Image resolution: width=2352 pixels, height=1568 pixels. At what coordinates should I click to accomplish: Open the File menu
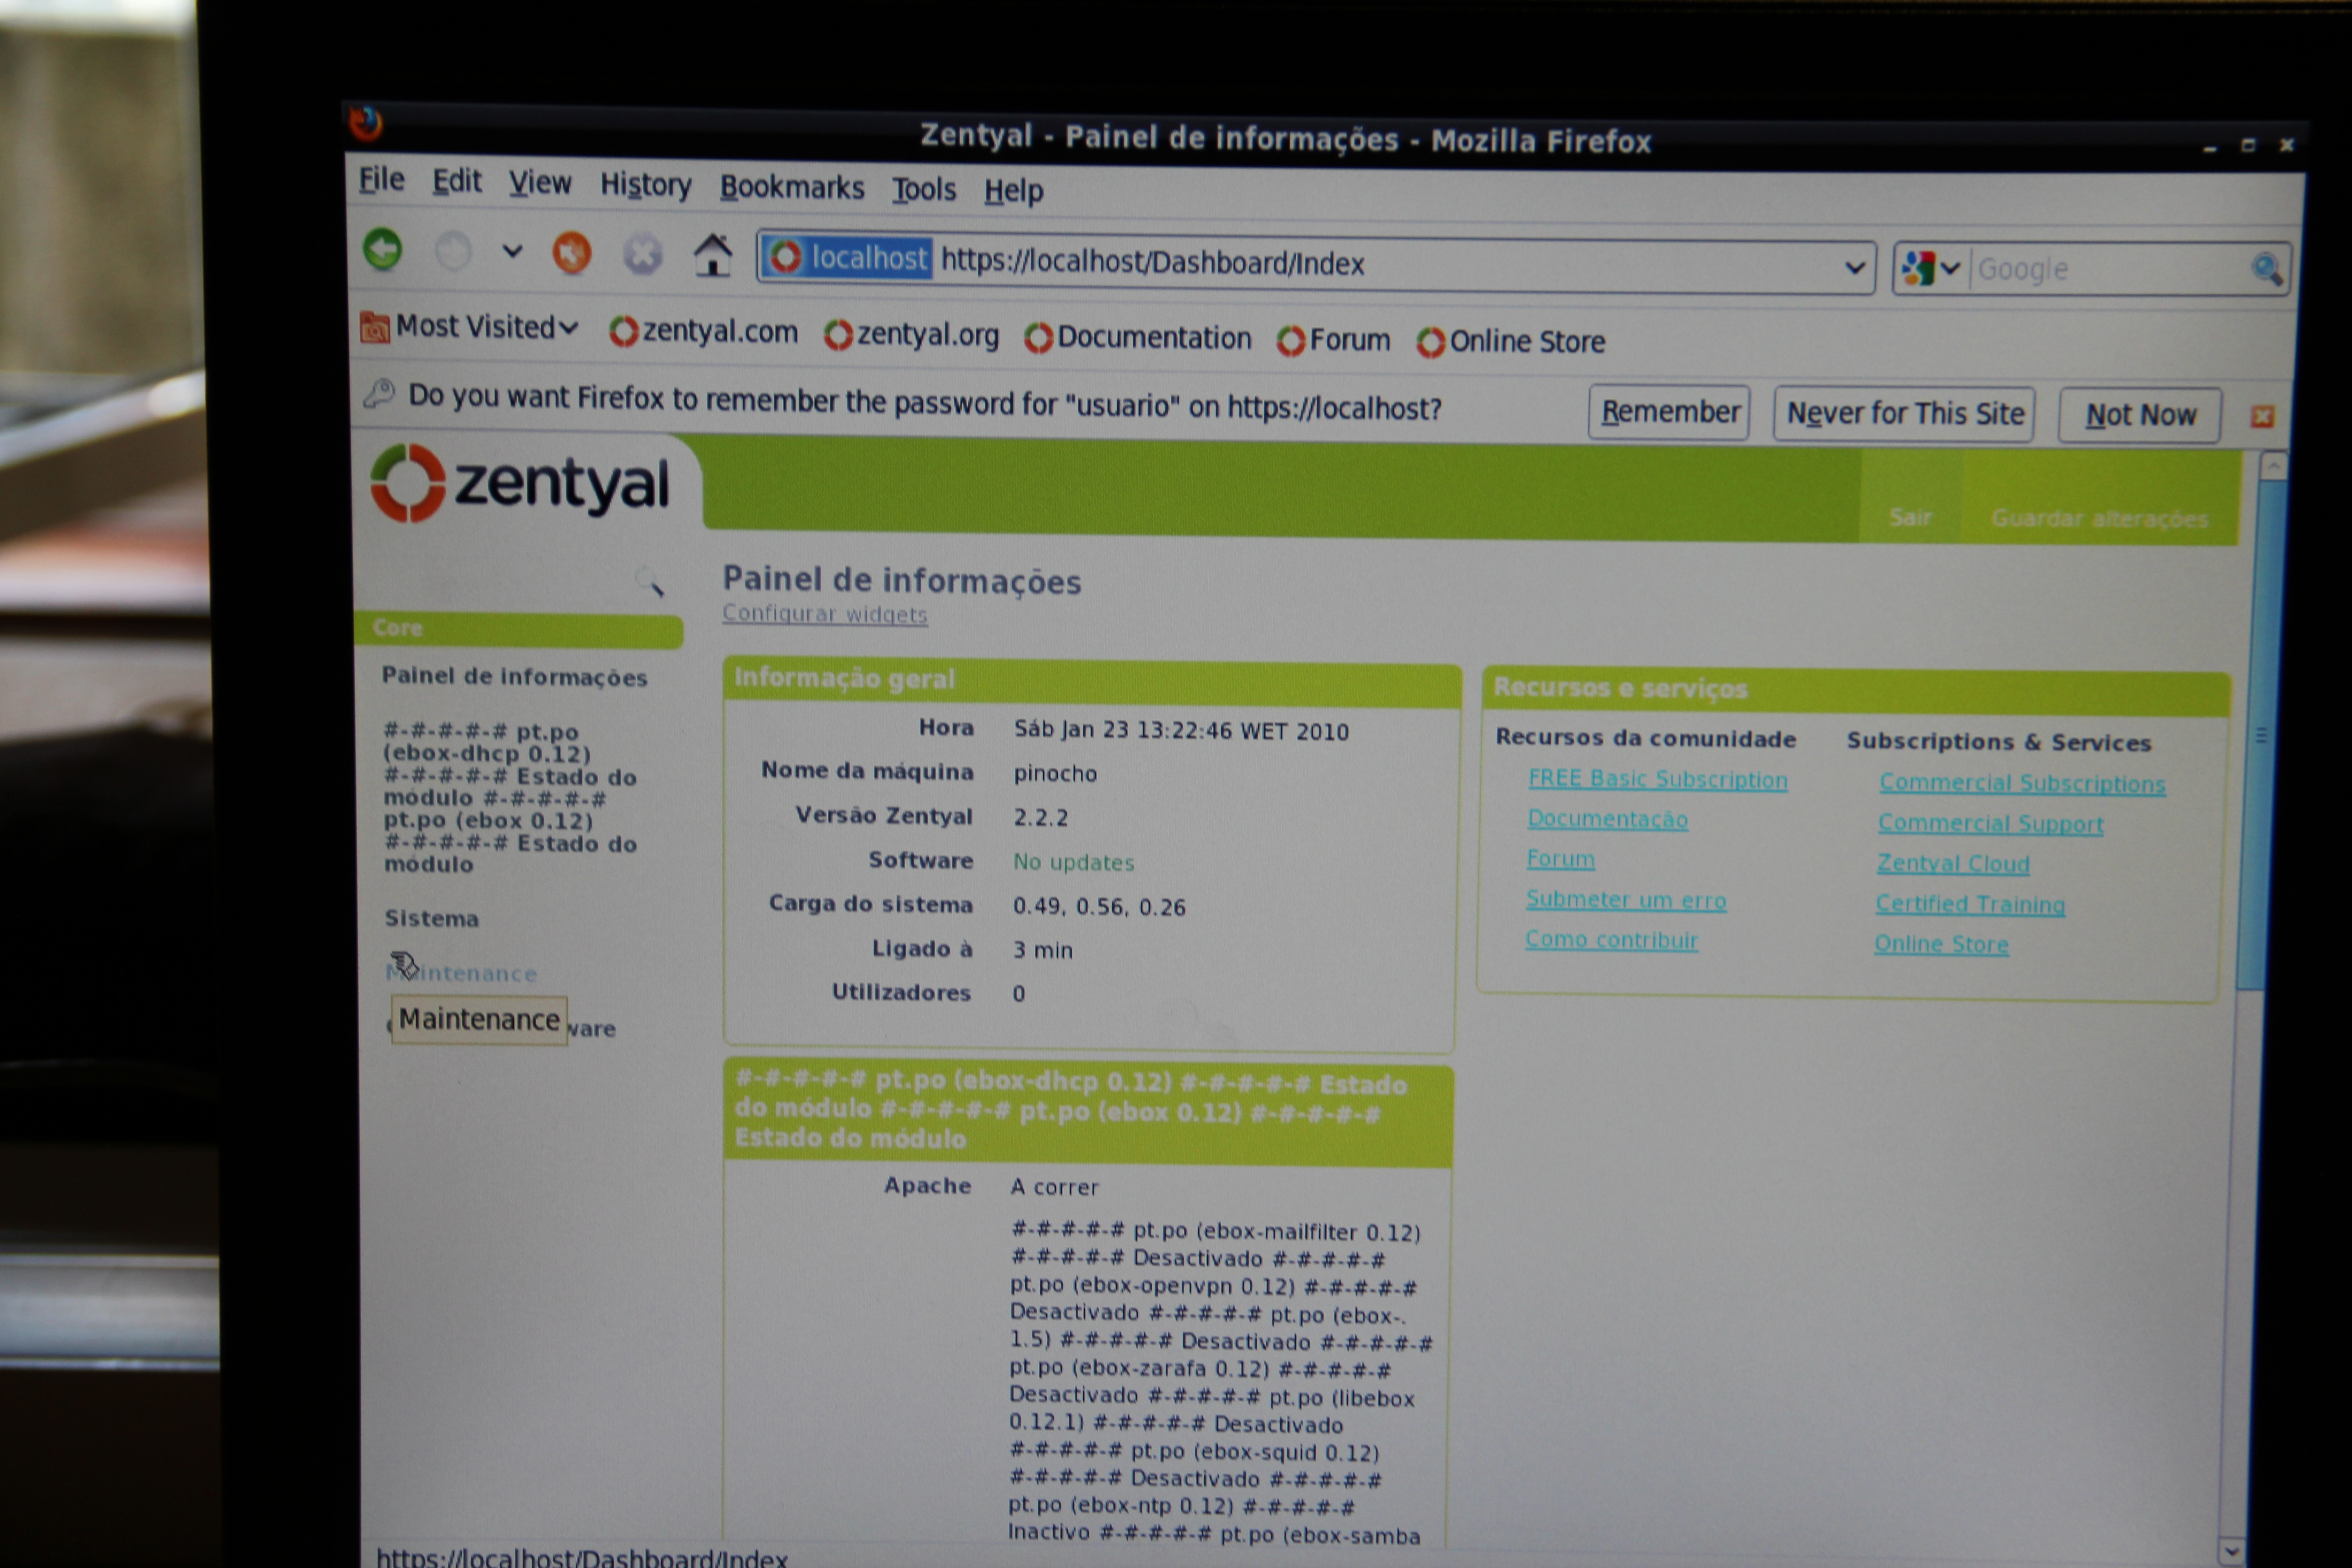click(x=382, y=180)
